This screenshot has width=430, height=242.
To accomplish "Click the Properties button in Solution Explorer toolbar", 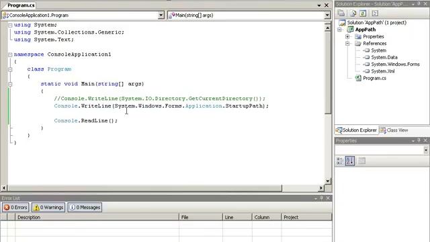I will click(341, 13).
